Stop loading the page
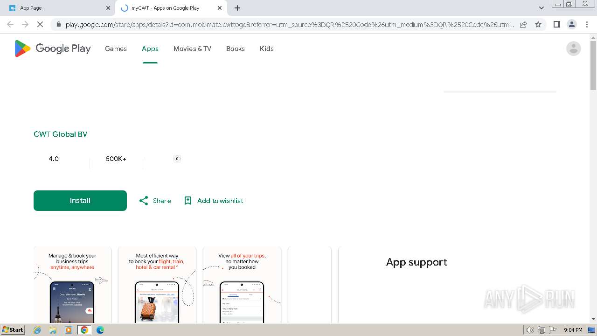Image resolution: width=597 pixels, height=336 pixels. click(40, 24)
